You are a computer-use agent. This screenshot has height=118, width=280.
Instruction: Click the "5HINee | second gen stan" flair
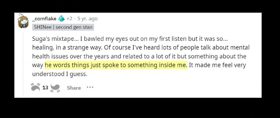point(63,27)
